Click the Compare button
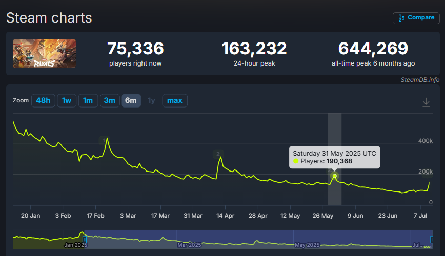This screenshot has width=445, height=256. [x=416, y=18]
